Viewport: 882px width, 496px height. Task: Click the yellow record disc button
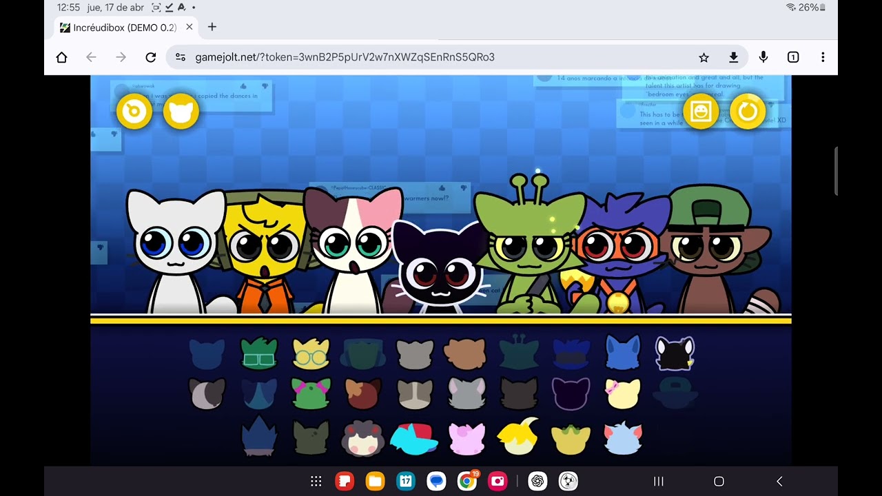(134, 112)
